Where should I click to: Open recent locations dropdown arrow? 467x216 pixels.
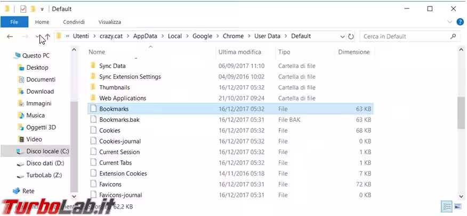[x=37, y=37]
